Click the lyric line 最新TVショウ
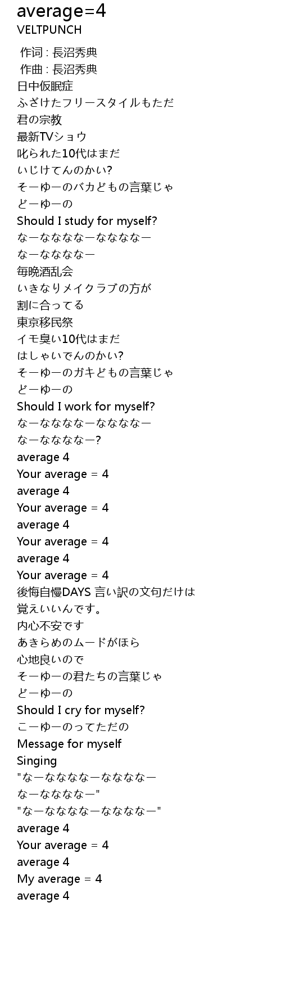281x984 pixels. tap(52, 137)
